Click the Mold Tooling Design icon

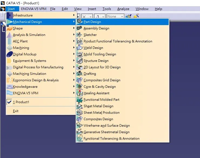79,54
